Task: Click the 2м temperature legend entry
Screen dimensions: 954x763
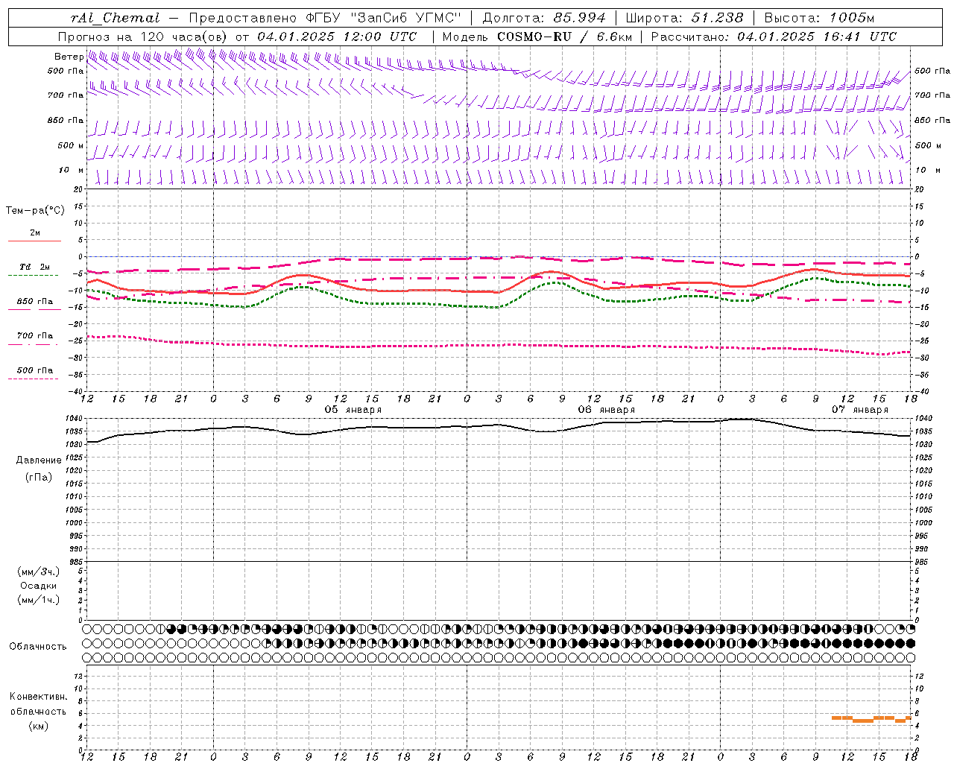Action: [35, 233]
